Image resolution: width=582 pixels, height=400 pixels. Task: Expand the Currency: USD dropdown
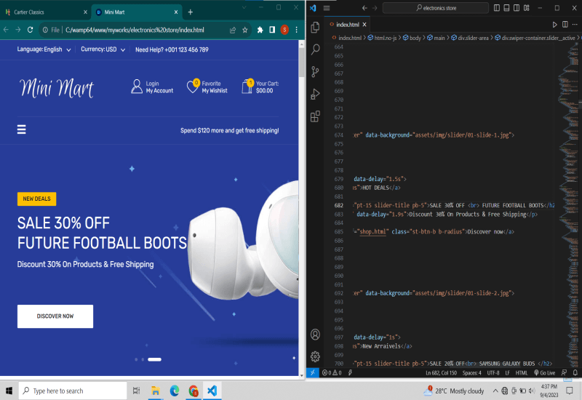pos(103,50)
